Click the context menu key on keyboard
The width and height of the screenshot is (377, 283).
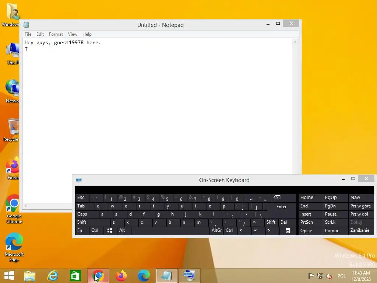tap(288, 231)
